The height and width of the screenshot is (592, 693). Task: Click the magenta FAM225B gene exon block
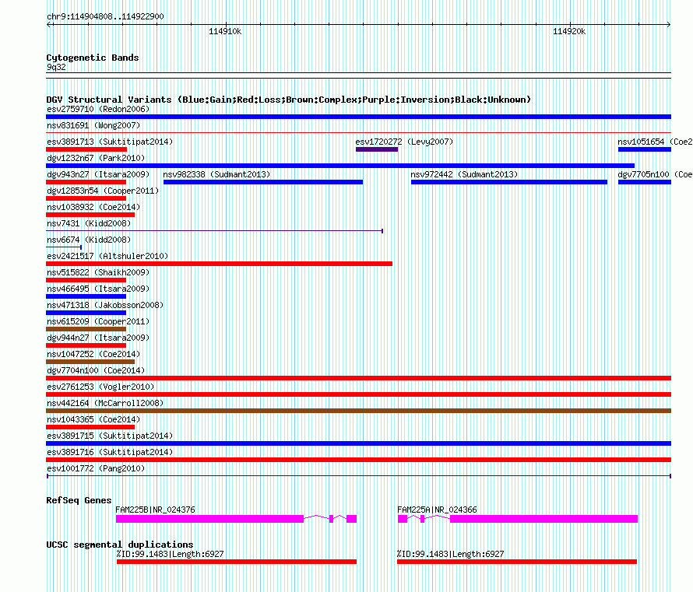click(209, 519)
